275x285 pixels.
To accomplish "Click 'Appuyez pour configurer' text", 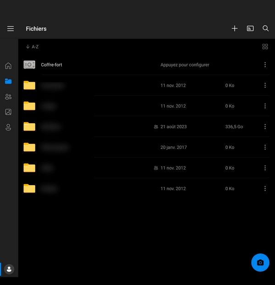I will pos(185,65).
